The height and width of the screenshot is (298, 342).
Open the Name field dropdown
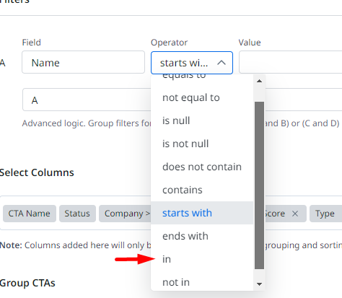[83, 62]
